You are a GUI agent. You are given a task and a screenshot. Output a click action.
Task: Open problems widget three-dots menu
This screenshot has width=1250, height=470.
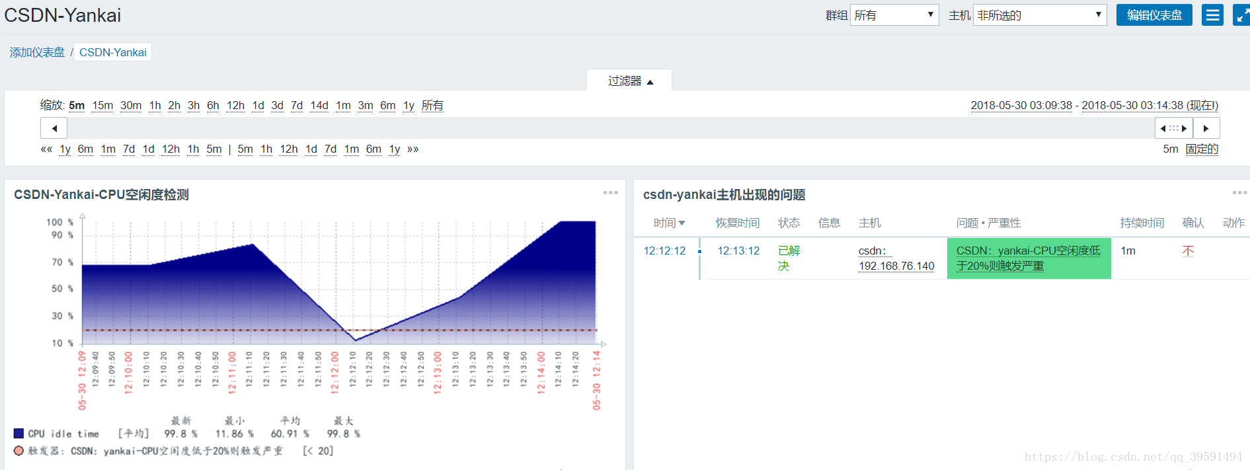click(x=1239, y=192)
